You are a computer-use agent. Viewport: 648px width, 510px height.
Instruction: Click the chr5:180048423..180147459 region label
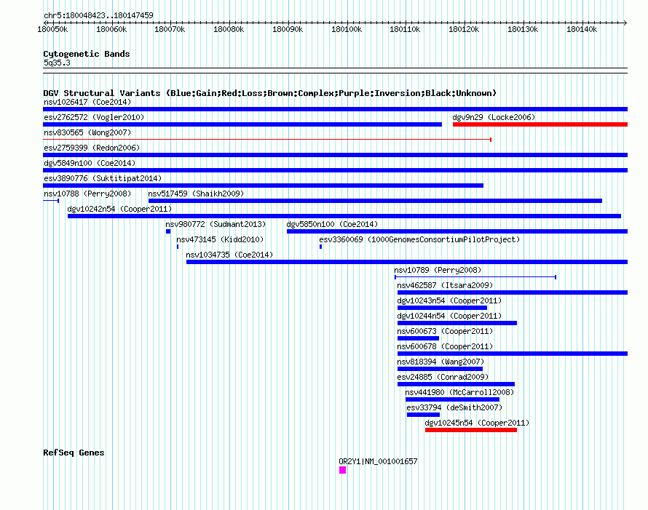pyautogui.click(x=98, y=15)
